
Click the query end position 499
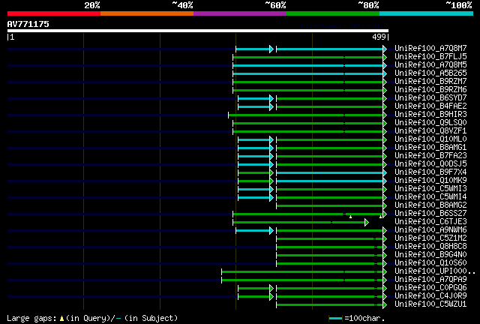[x=379, y=37]
